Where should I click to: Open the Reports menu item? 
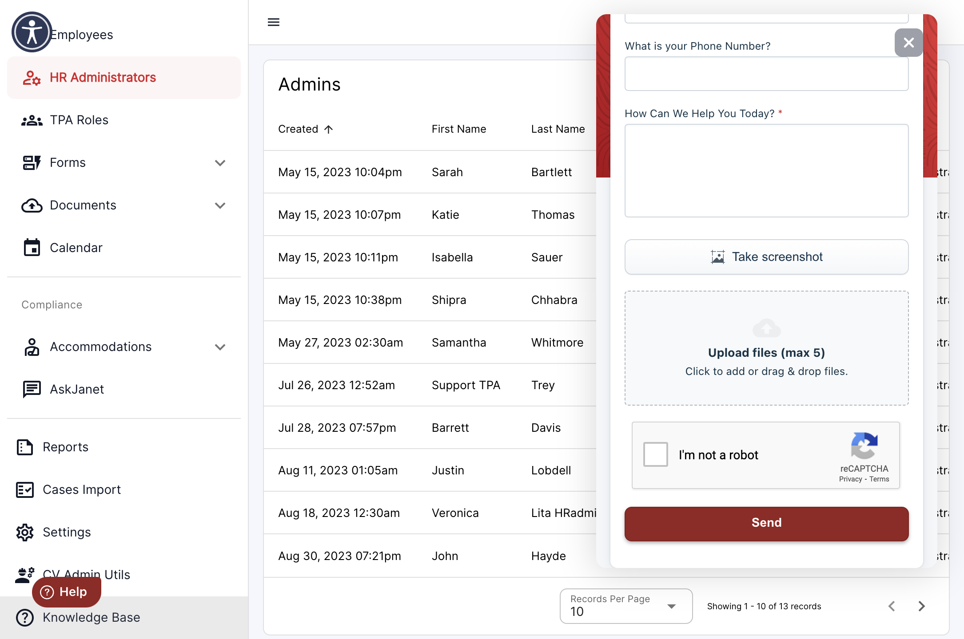(x=124, y=447)
